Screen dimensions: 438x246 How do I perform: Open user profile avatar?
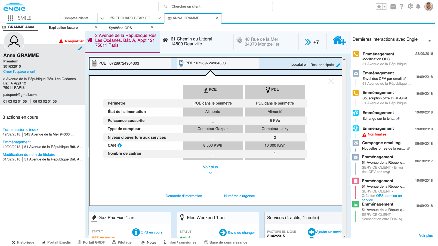tap(429, 7)
